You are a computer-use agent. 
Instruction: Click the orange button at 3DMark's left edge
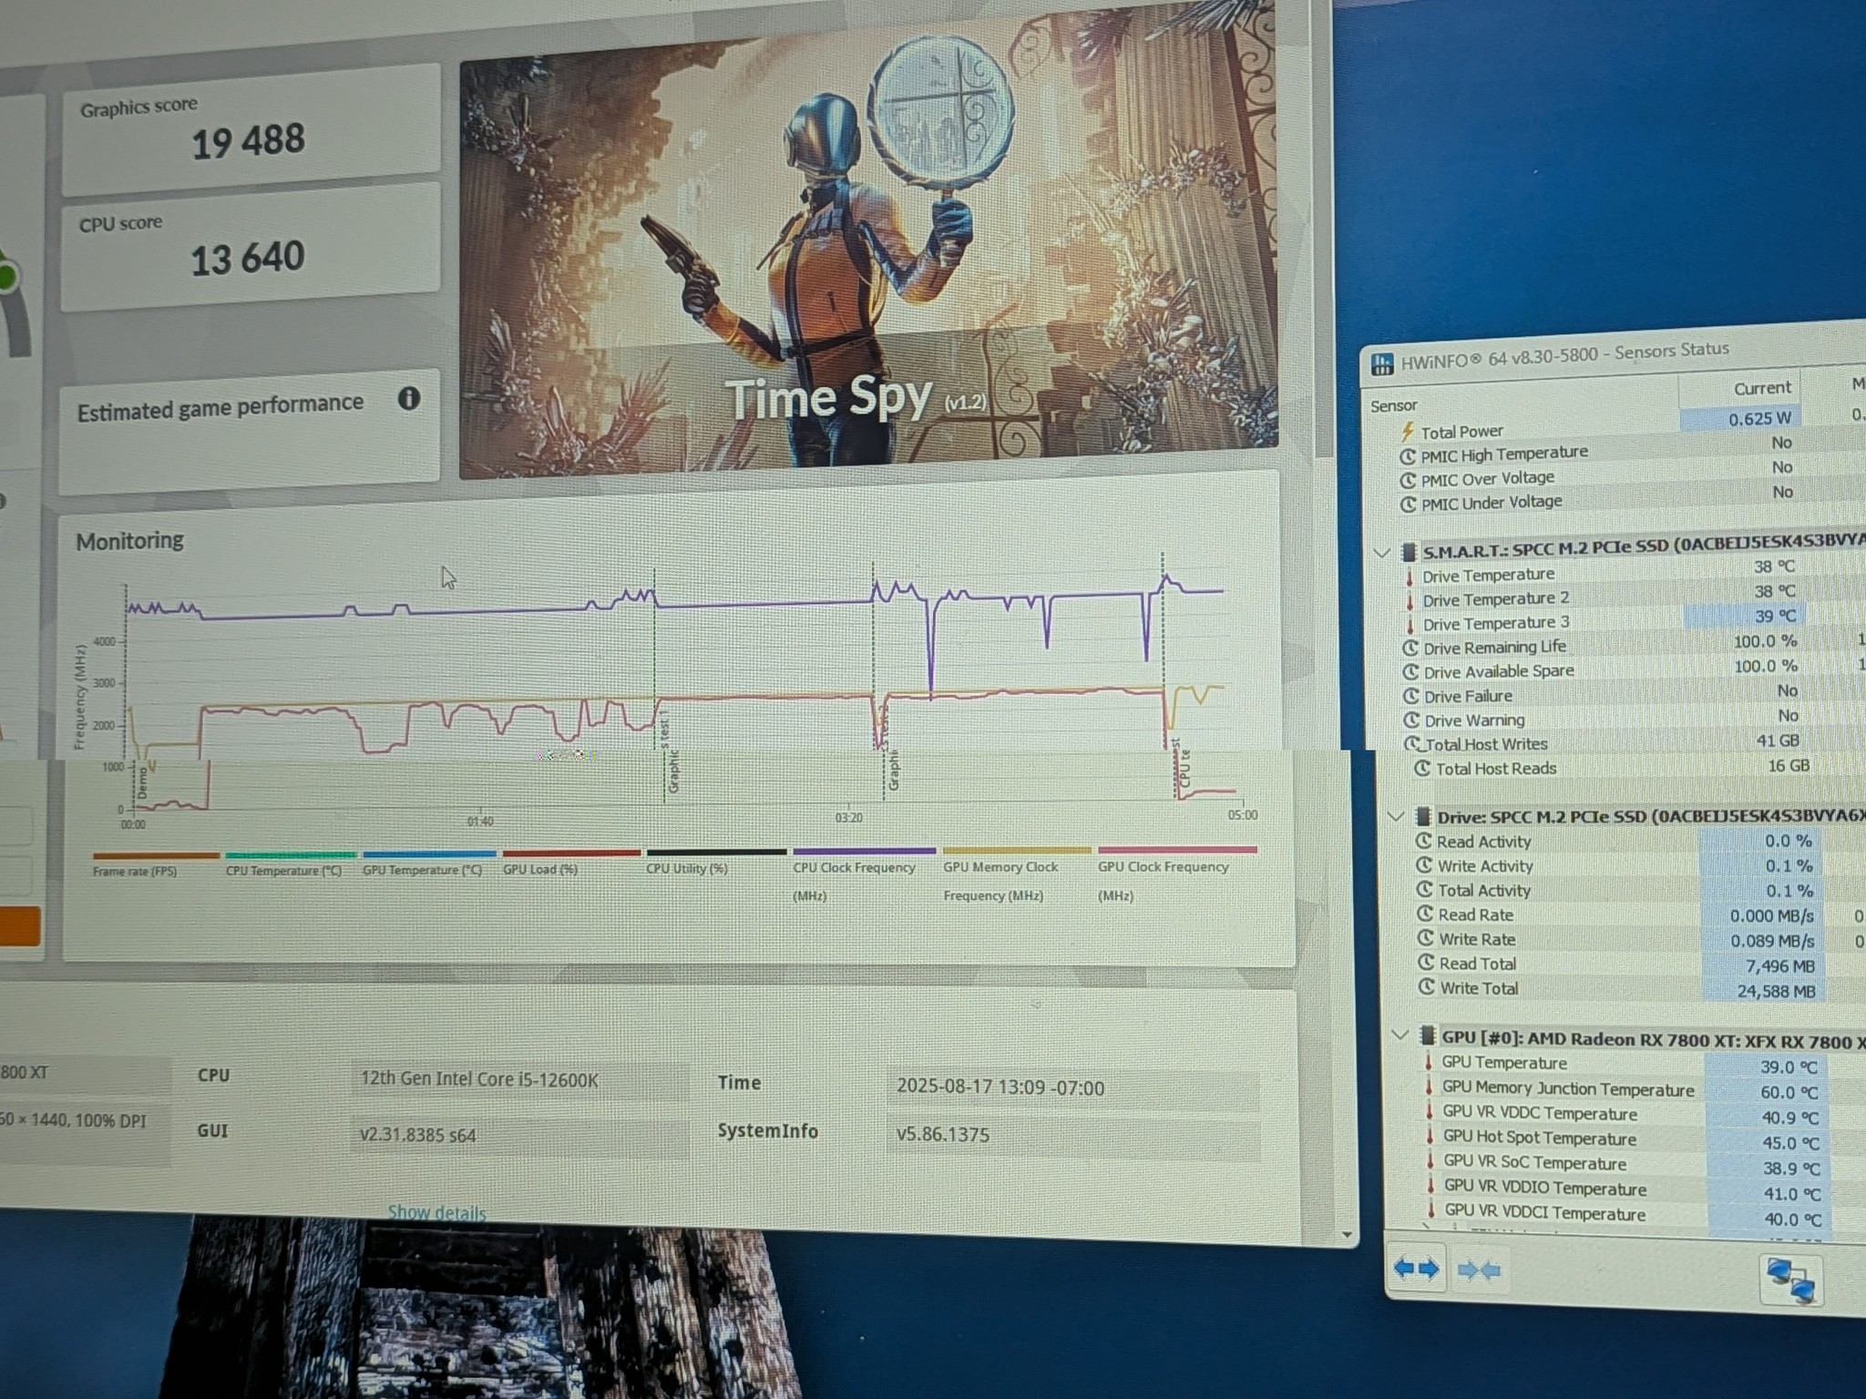(19, 926)
